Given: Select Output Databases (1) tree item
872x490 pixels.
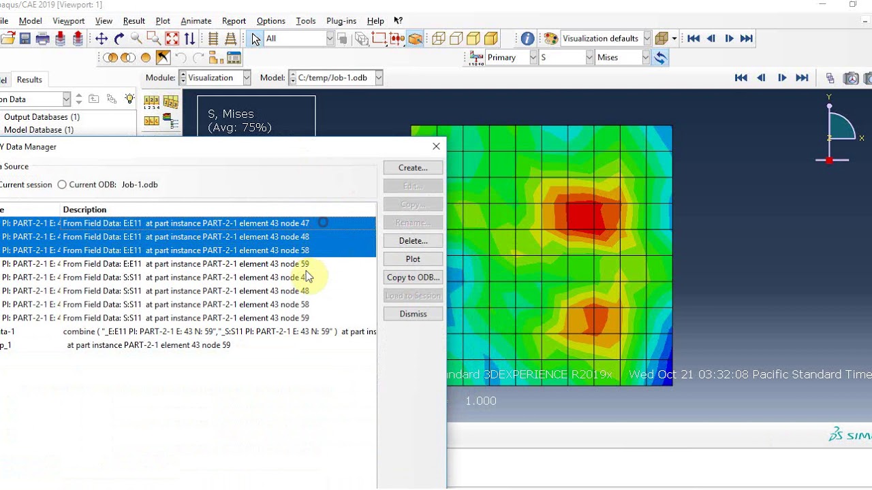Looking at the screenshot, I should tap(42, 117).
